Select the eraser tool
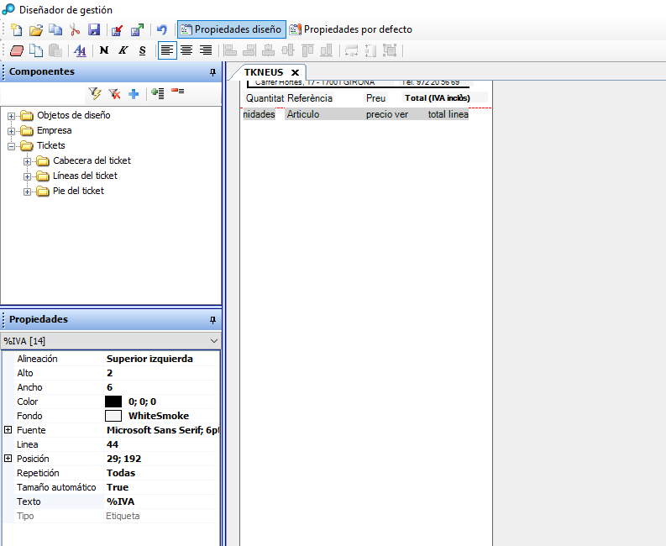Image resolution: width=666 pixels, height=546 pixels. [16, 50]
